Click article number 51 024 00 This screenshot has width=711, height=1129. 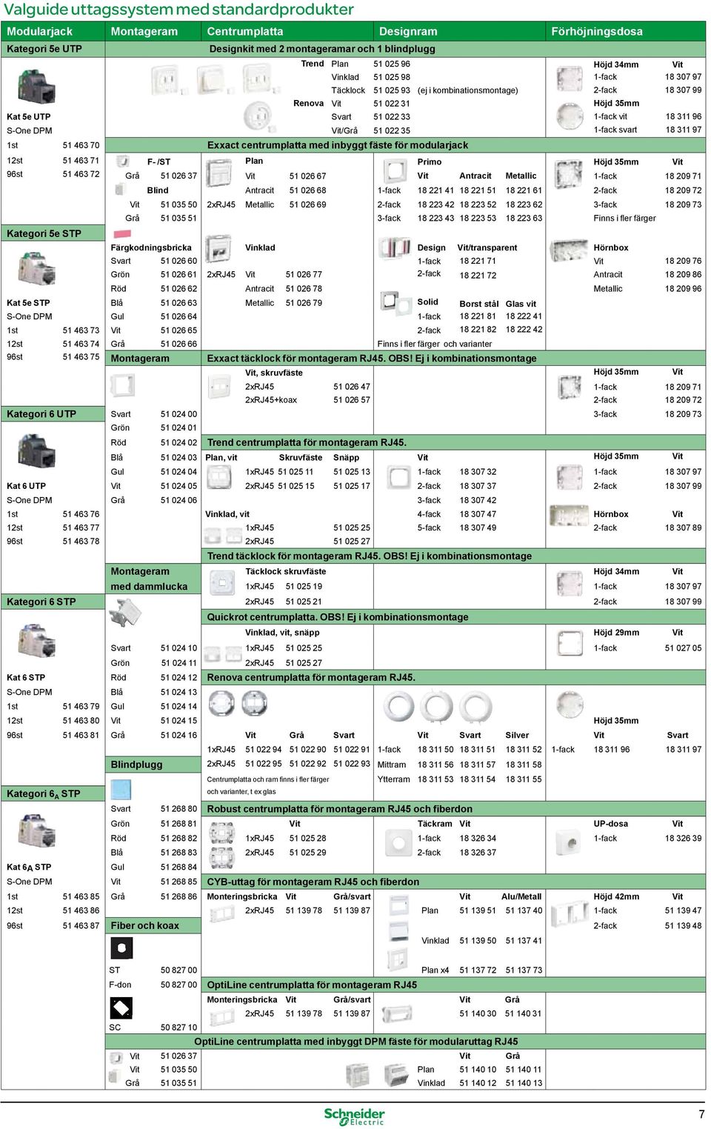[178, 414]
